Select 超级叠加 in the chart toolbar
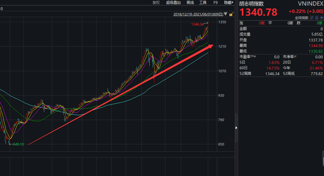This screenshot has width=324, height=176. (173, 2)
